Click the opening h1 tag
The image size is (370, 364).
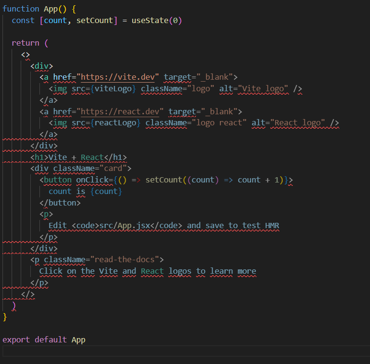(x=39, y=158)
